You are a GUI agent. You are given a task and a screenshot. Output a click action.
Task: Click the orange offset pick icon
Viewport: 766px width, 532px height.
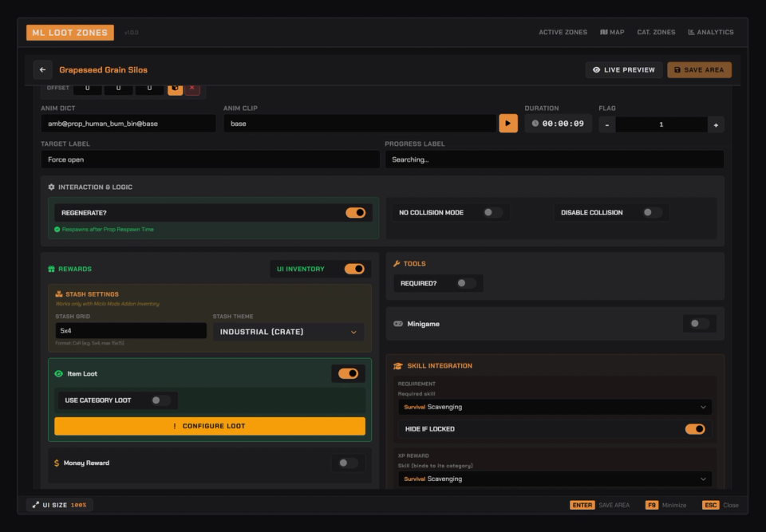point(175,89)
